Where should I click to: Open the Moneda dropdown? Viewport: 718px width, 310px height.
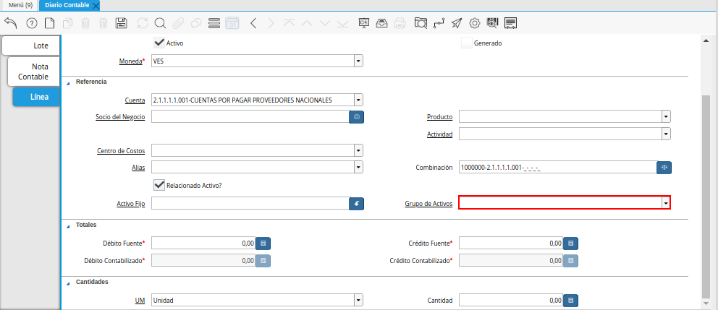point(358,61)
